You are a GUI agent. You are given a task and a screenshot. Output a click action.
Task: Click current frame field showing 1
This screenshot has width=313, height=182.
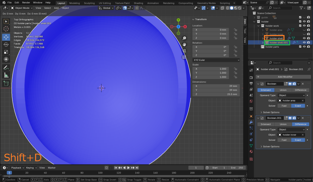tap(196, 168)
